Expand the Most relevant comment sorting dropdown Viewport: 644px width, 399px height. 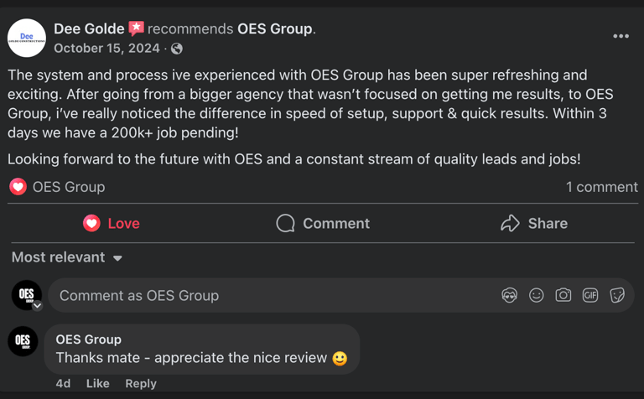pyautogui.click(x=67, y=257)
